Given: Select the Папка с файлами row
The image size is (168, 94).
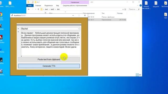Looking at the screenshot, I should pos(108,17).
